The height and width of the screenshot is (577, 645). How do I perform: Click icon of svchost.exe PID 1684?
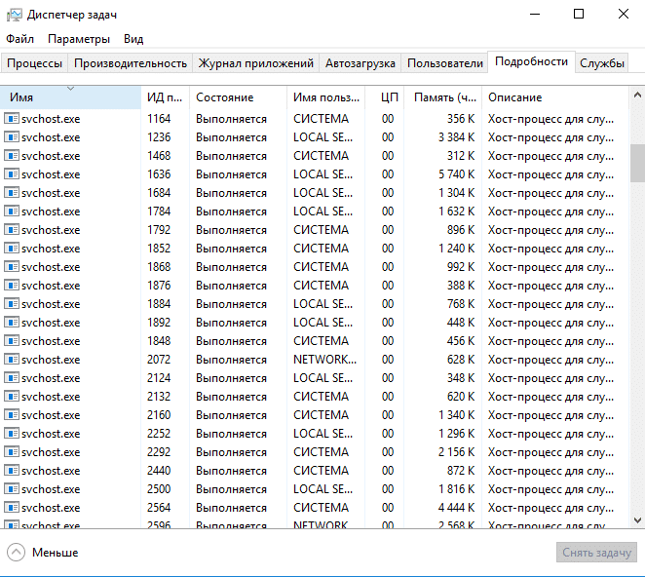pos(12,193)
